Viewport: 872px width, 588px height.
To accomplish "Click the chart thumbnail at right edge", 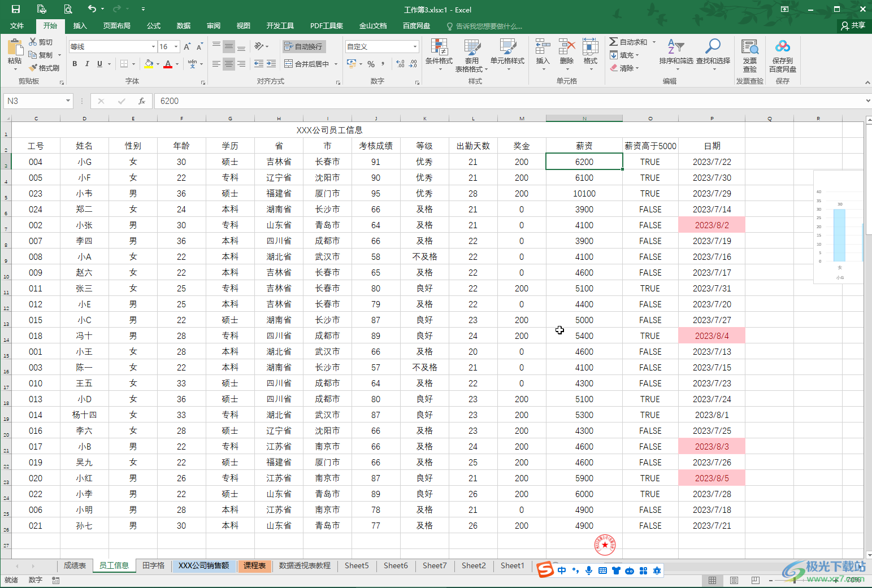I will (839, 227).
